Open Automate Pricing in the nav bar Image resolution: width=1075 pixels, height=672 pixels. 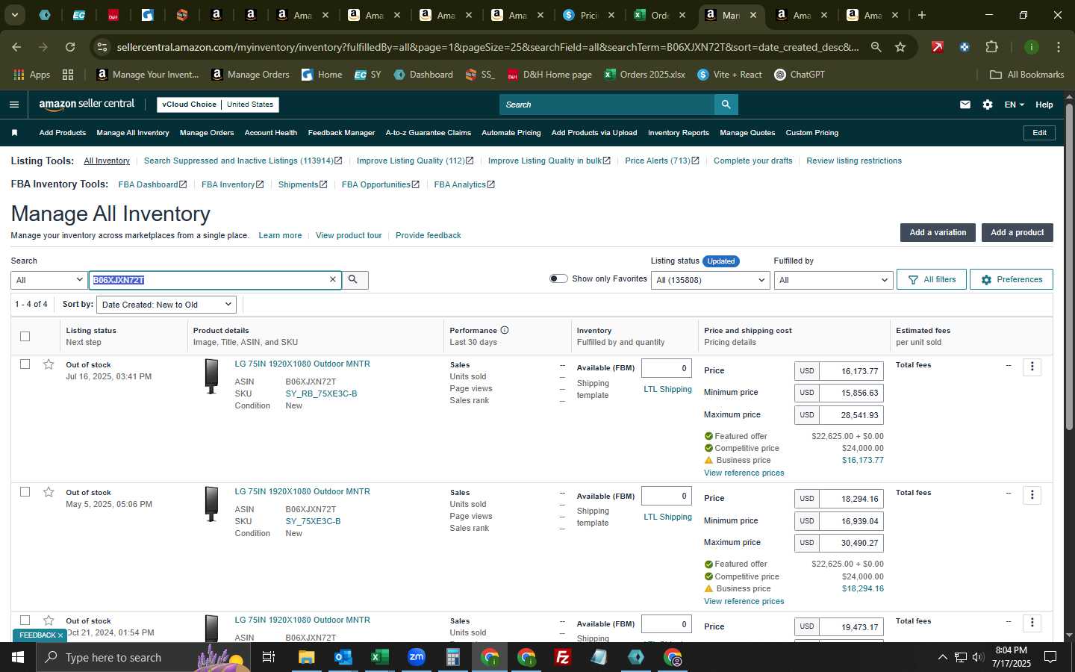click(511, 133)
